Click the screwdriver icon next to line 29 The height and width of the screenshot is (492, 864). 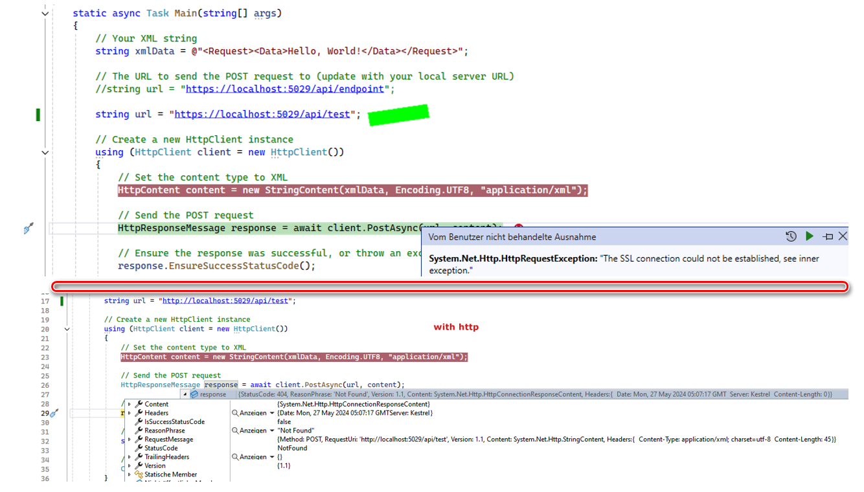click(x=54, y=413)
